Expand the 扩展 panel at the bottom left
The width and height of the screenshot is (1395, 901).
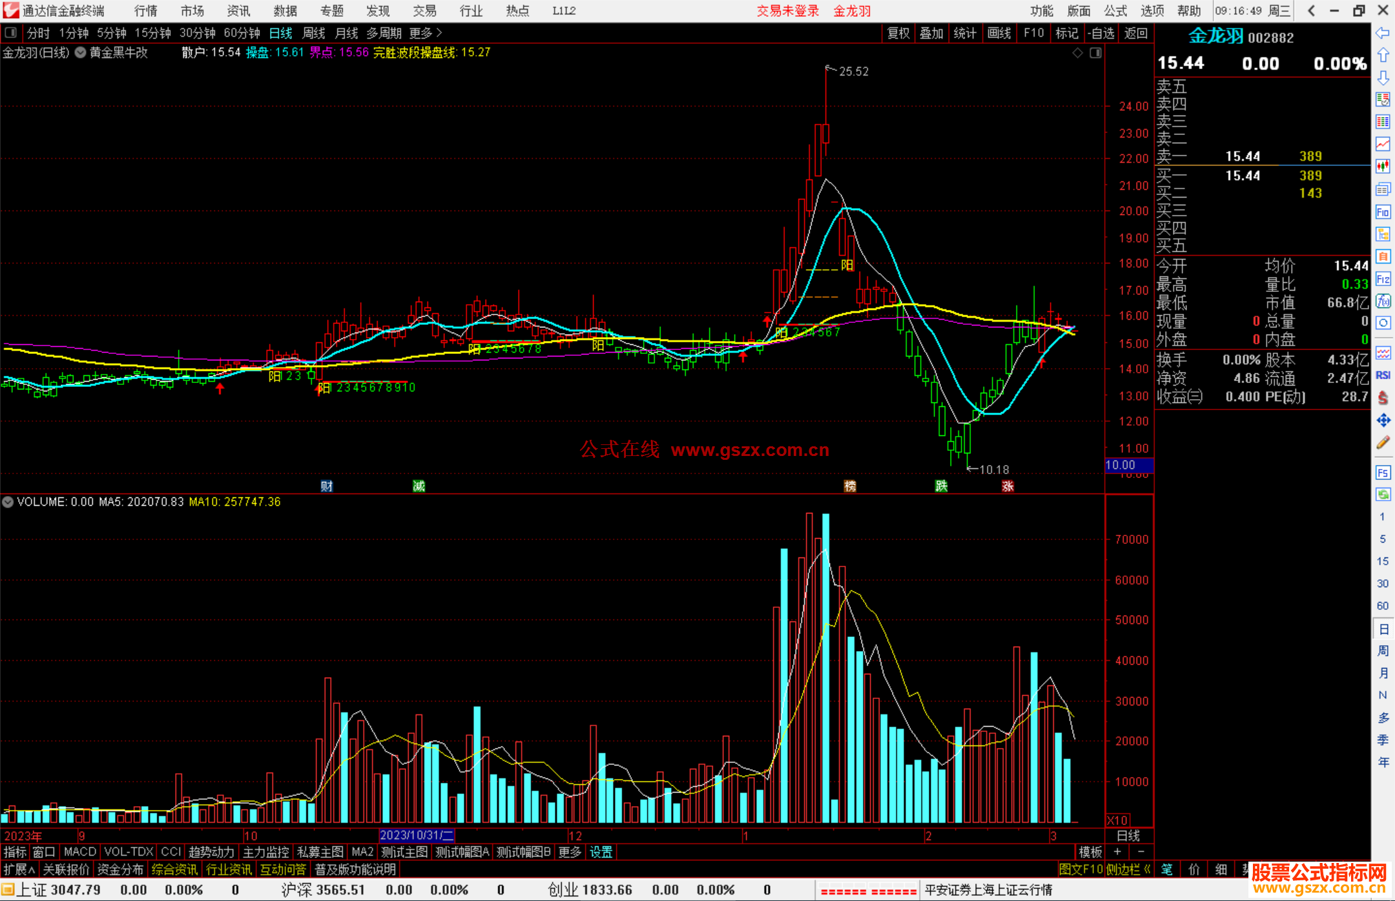click(x=19, y=869)
